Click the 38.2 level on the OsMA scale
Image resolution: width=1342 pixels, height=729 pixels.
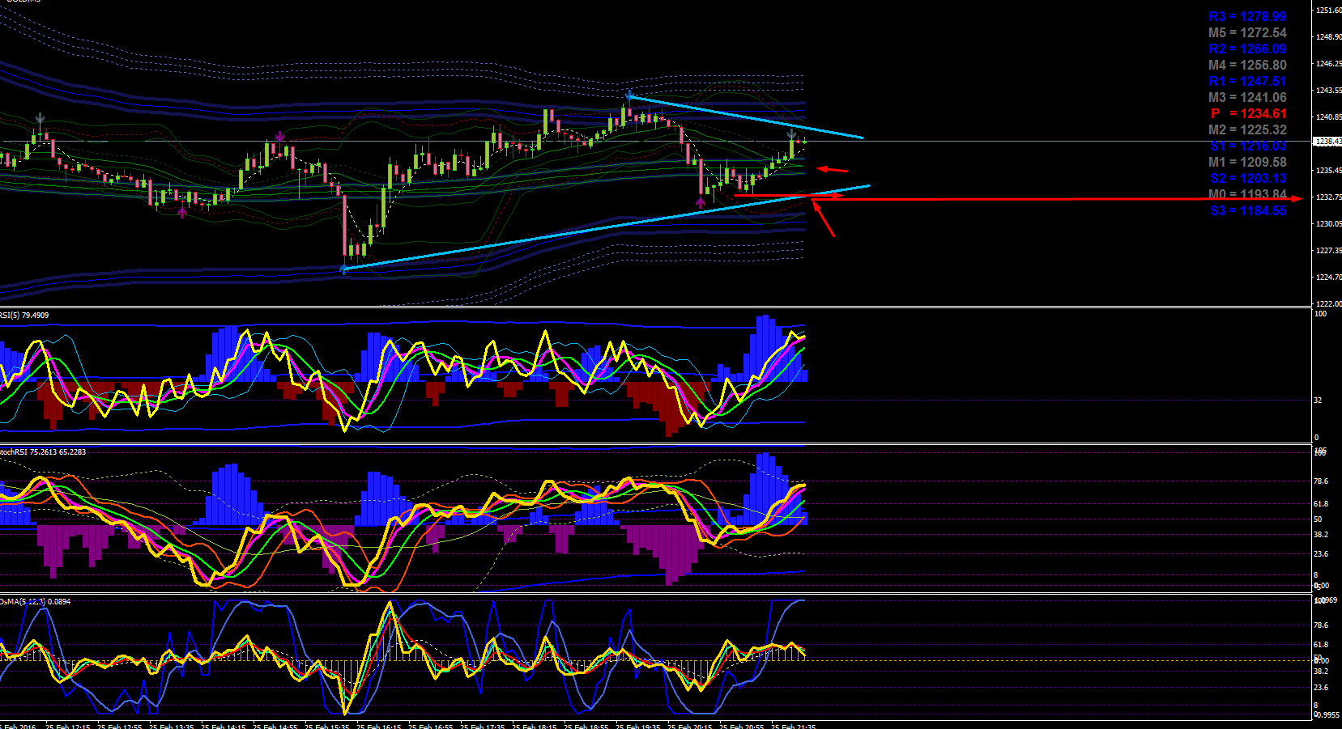point(1321,672)
